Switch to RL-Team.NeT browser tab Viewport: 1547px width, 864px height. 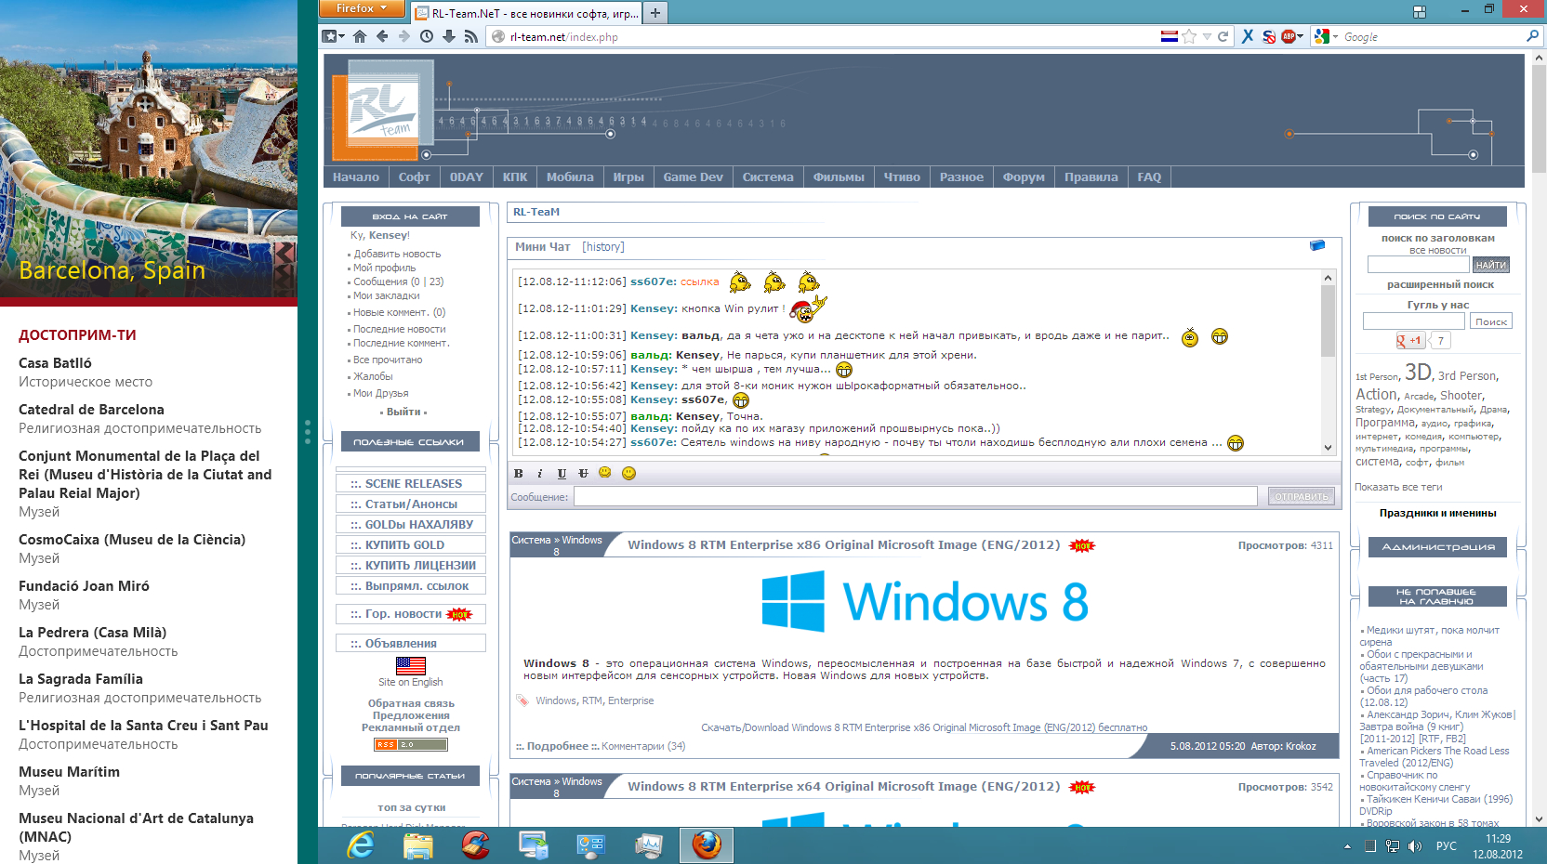click(527, 13)
